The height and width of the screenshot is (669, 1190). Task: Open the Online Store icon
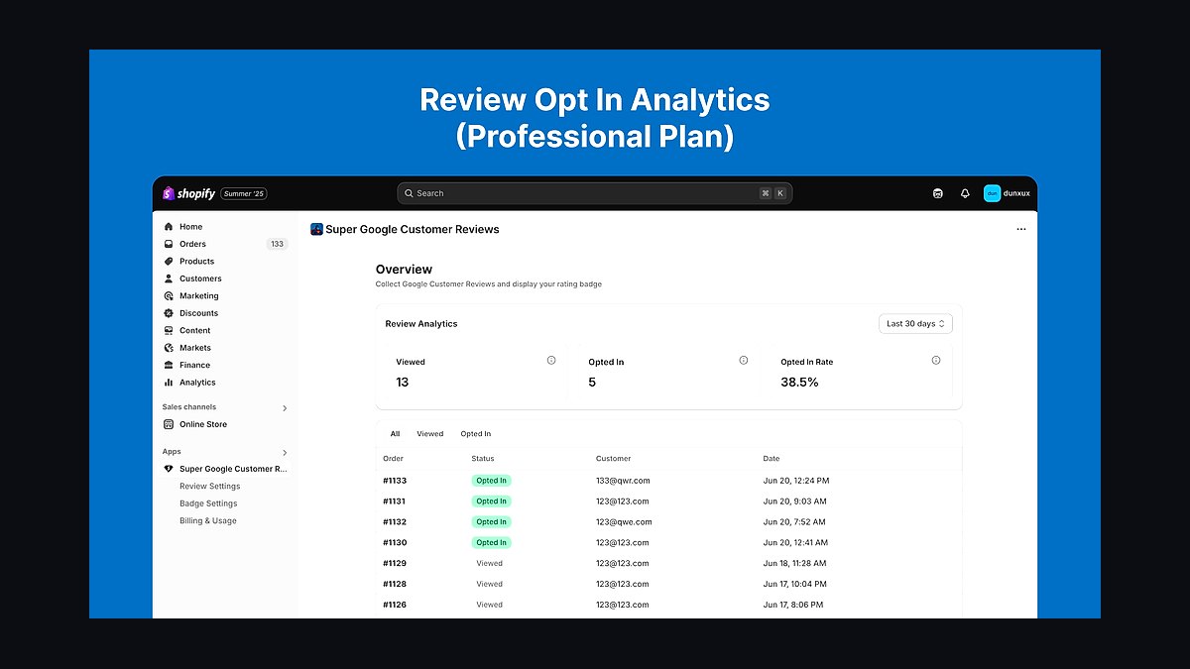click(169, 424)
